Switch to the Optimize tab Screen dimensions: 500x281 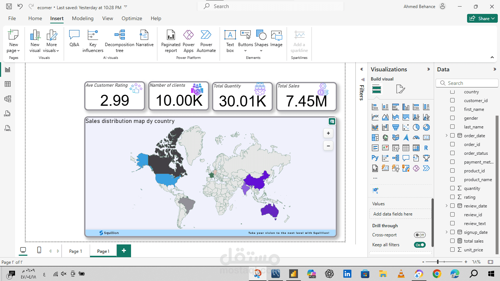coord(132,18)
